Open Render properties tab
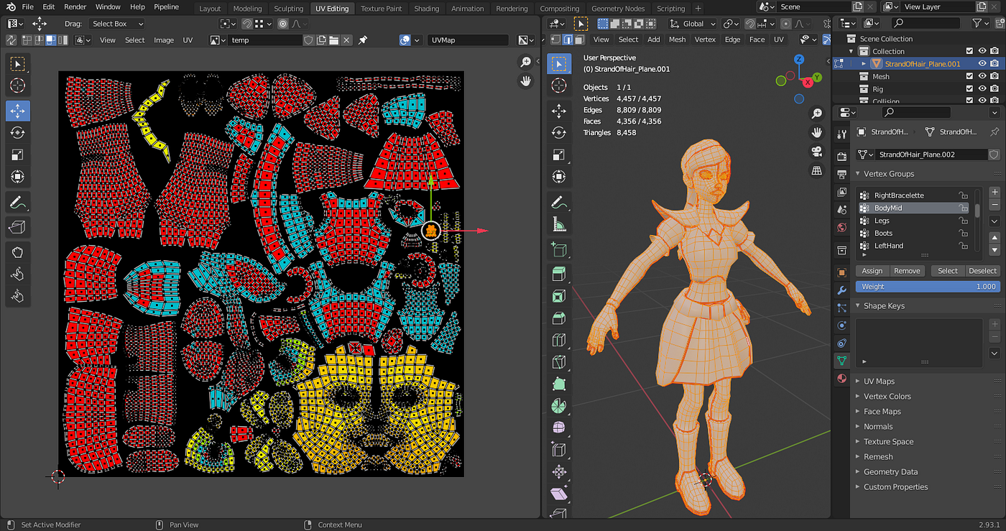 pyautogui.click(x=841, y=156)
